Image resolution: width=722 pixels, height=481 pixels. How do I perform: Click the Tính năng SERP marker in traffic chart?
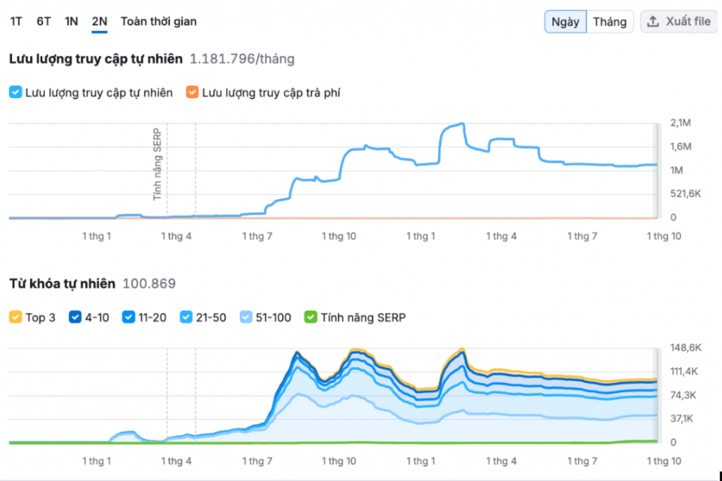[x=157, y=164]
